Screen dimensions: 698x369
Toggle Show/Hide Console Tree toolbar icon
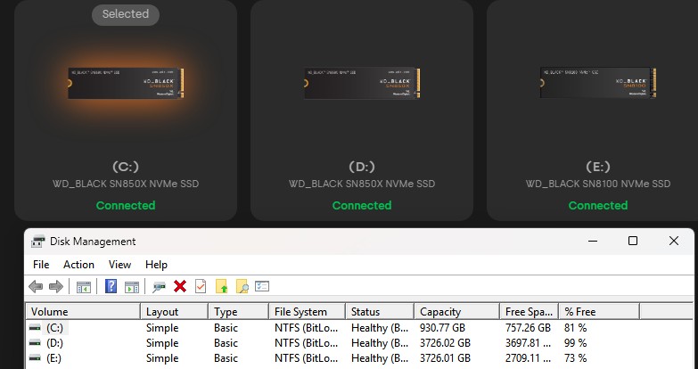tap(84, 287)
